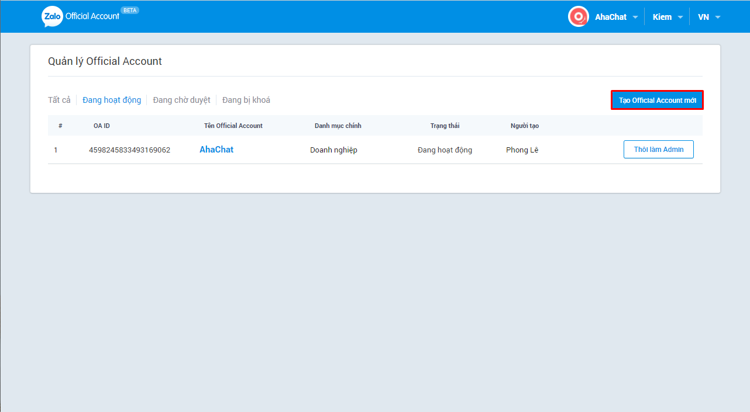Click the BETA badge
The width and height of the screenshot is (750, 412).
tap(130, 11)
